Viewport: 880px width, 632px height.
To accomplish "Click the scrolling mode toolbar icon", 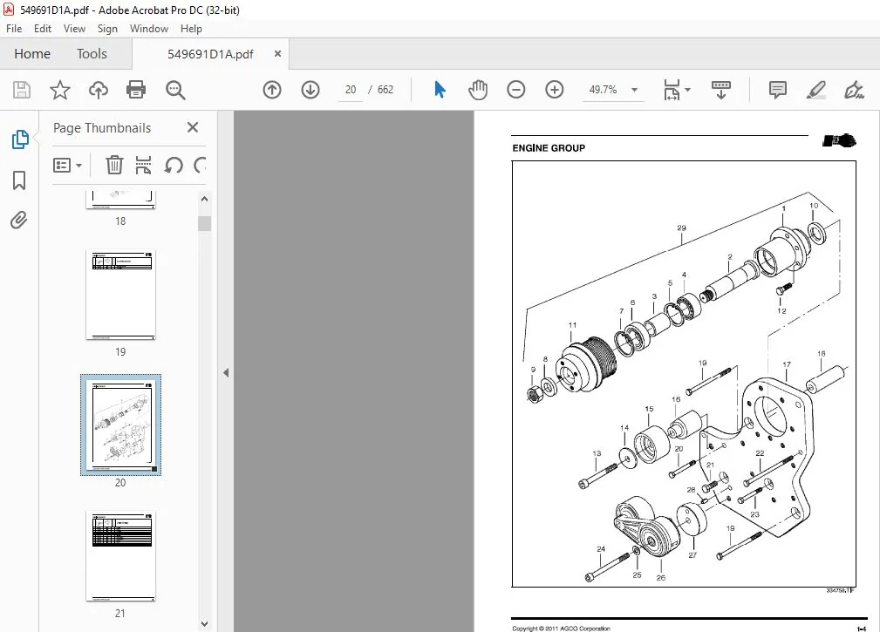I will pyautogui.click(x=721, y=90).
